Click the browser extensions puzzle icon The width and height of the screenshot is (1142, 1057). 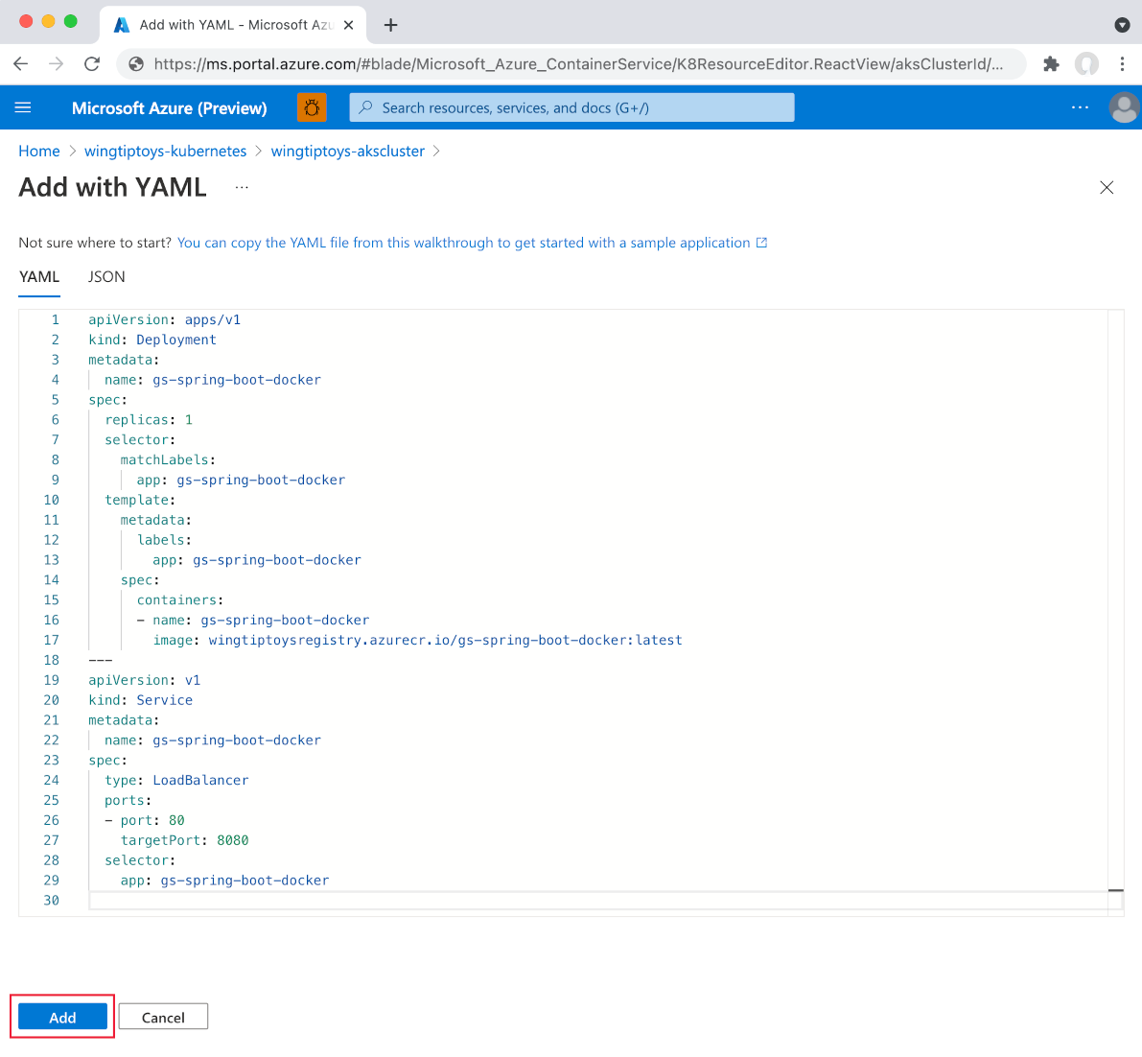click(1051, 64)
